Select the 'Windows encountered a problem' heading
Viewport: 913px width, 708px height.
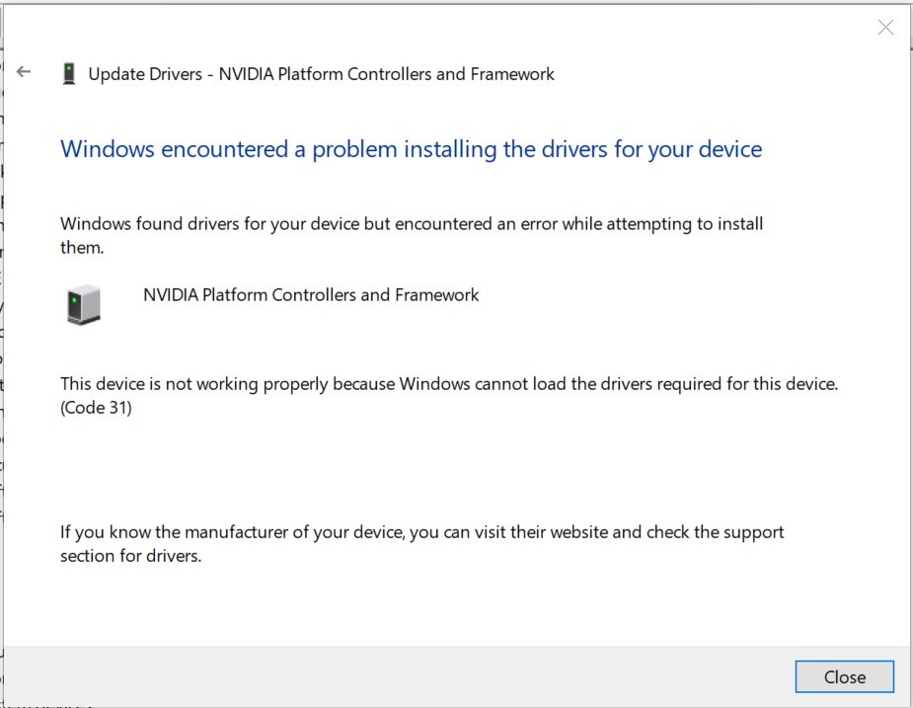[x=411, y=149]
